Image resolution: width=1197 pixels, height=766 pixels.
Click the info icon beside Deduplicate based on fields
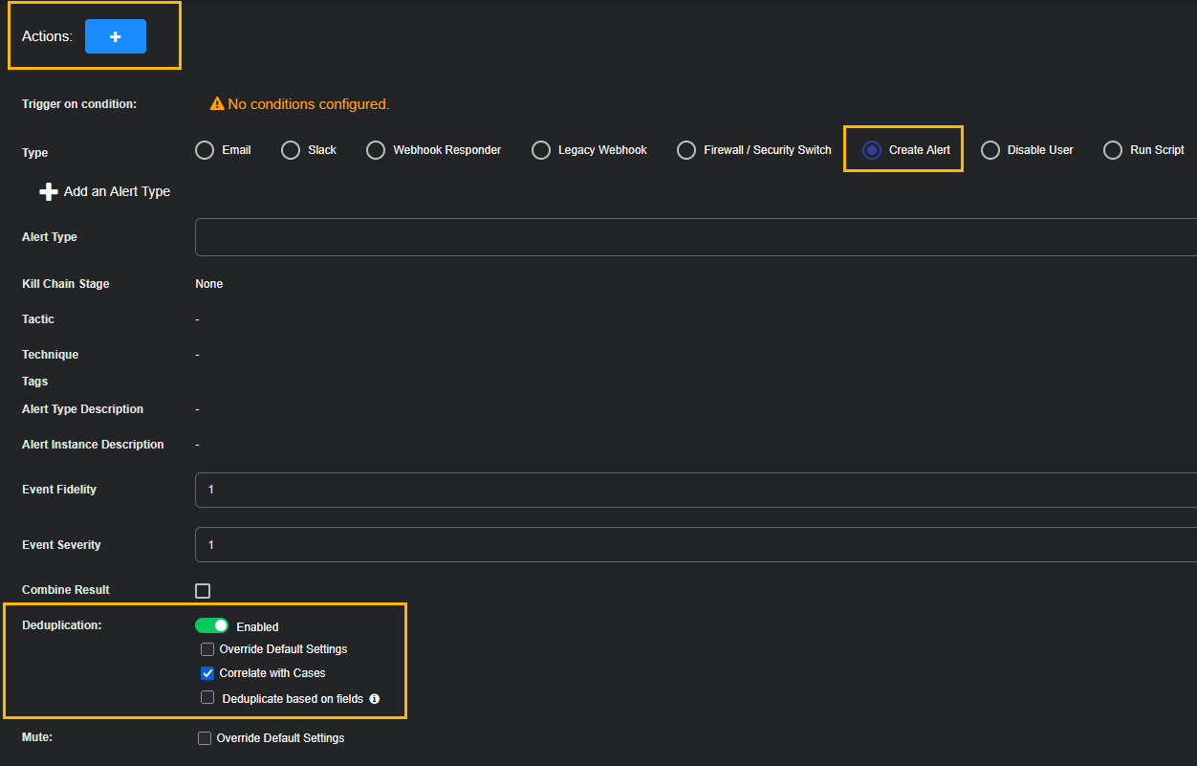click(x=375, y=699)
